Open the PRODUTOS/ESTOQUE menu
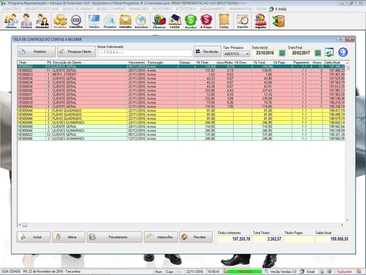366x275 pixels. [42, 9]
